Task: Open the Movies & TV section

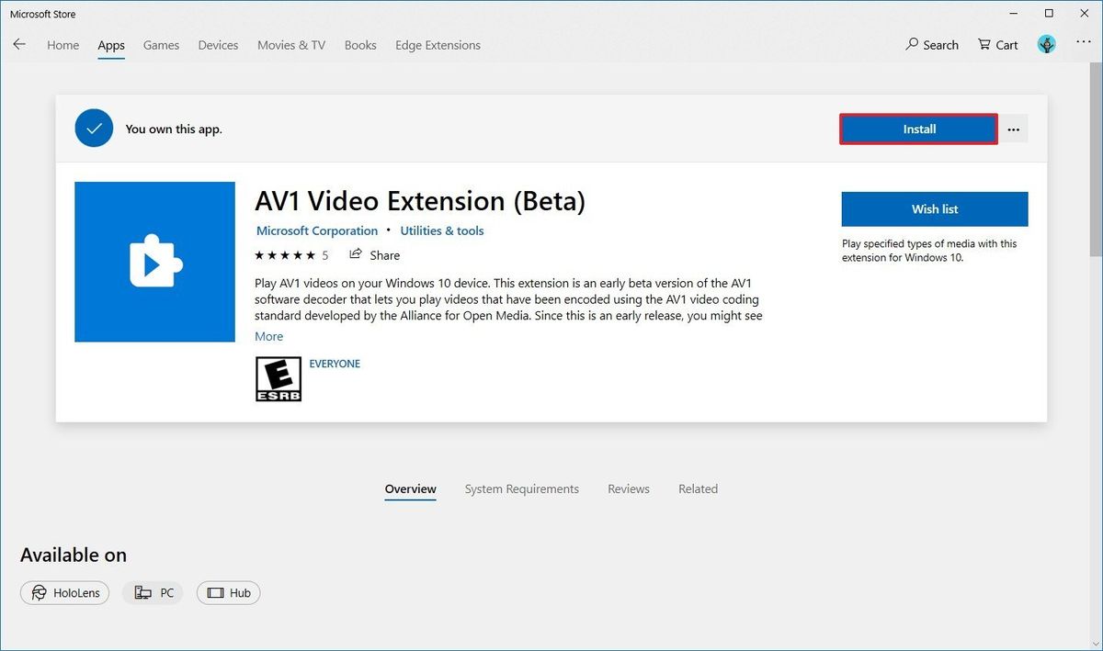Action: pos(290,44)
